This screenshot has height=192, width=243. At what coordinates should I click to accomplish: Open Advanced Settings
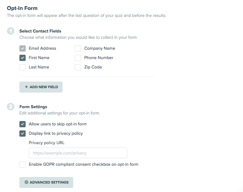(46, 182)
